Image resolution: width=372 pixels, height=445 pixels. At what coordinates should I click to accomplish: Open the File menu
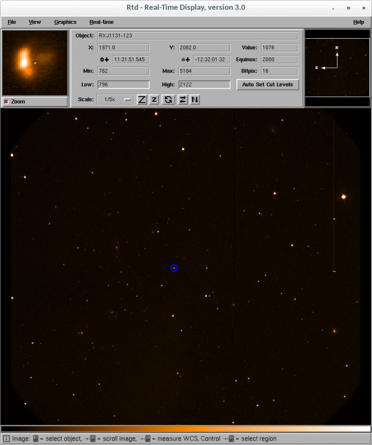click(x=11, y=22)
